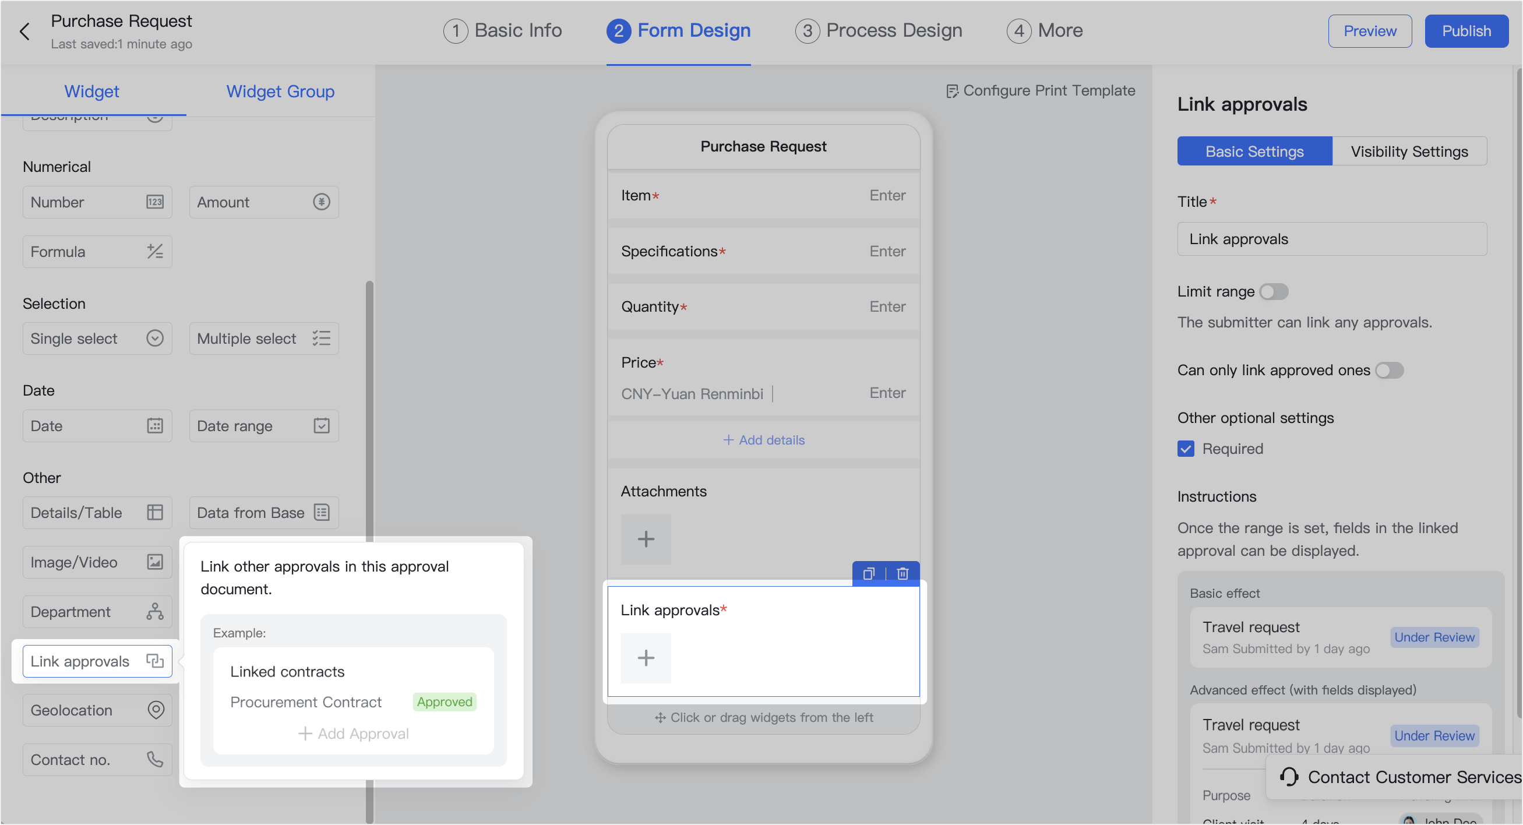Image resolution: width=1523 pixels, height=825 pixels.
Task: Click Add details in the form
Action: click(763, 440)
